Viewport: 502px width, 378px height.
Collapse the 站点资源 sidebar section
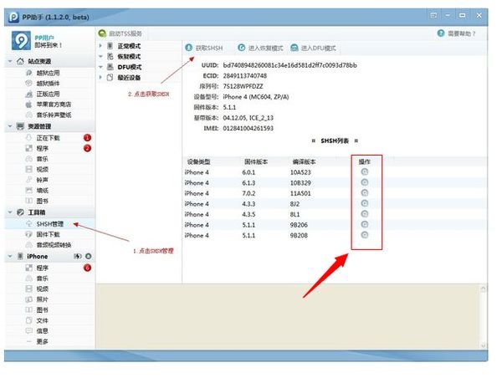pyautogui.click(x=9, y=62)
